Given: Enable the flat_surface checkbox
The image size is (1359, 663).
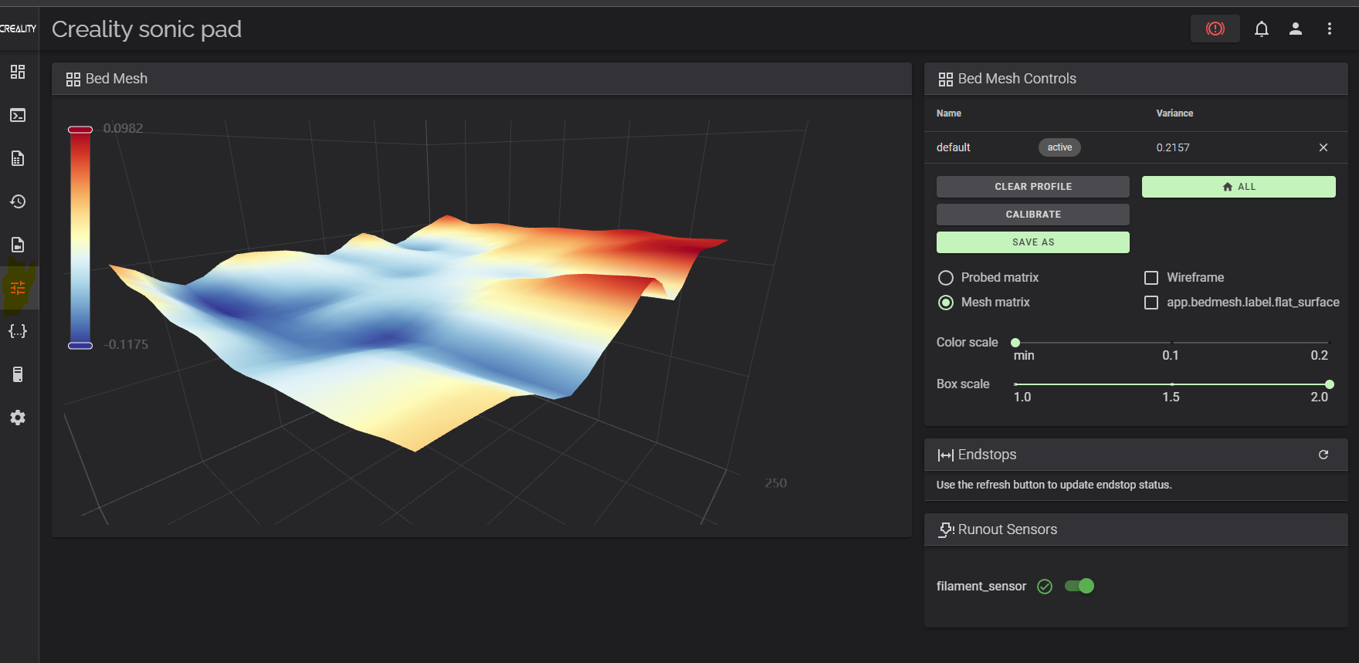Looking at the screenshot, I should coord(1151,303).
